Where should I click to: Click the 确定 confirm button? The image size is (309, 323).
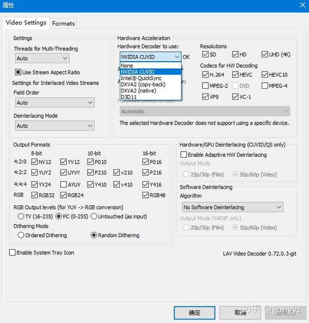[194, 313]
